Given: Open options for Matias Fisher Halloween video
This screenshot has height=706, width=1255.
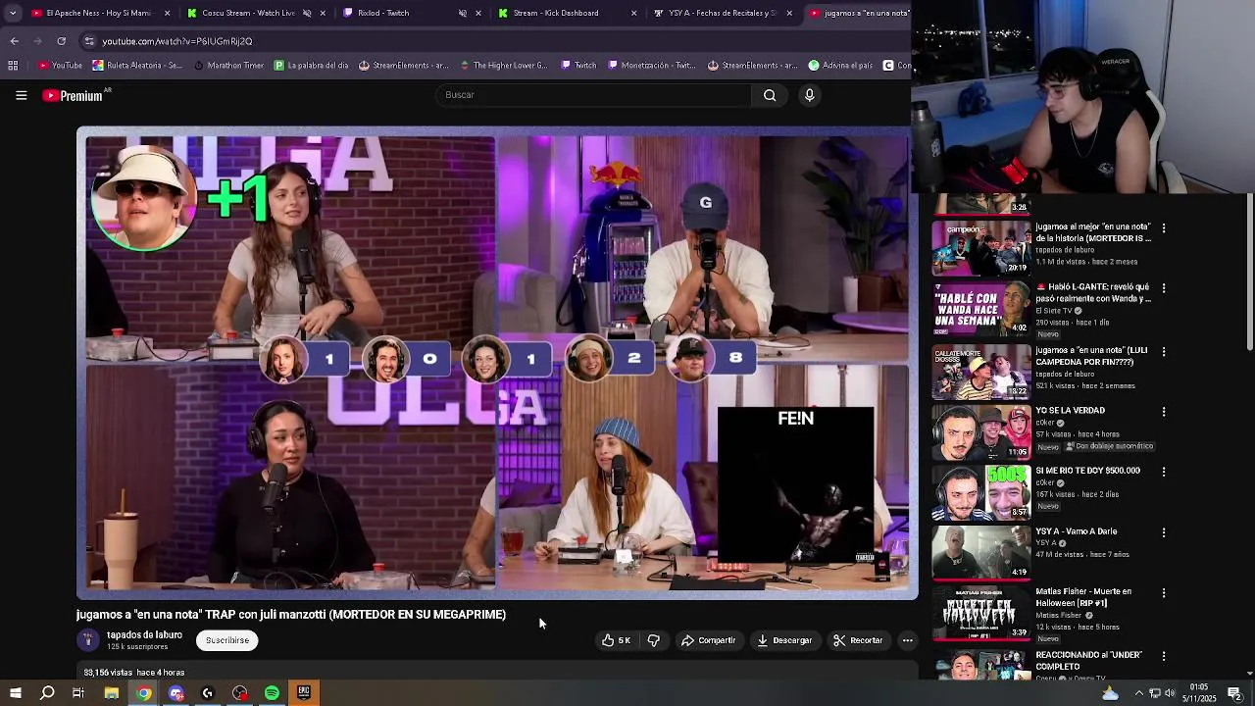Looking at the screenshot, I should pyautogui.click(x=1164, y=593).
